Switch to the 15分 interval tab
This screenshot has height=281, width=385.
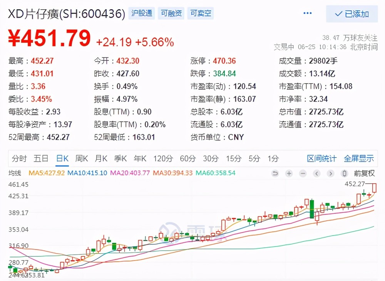point(234,159)
